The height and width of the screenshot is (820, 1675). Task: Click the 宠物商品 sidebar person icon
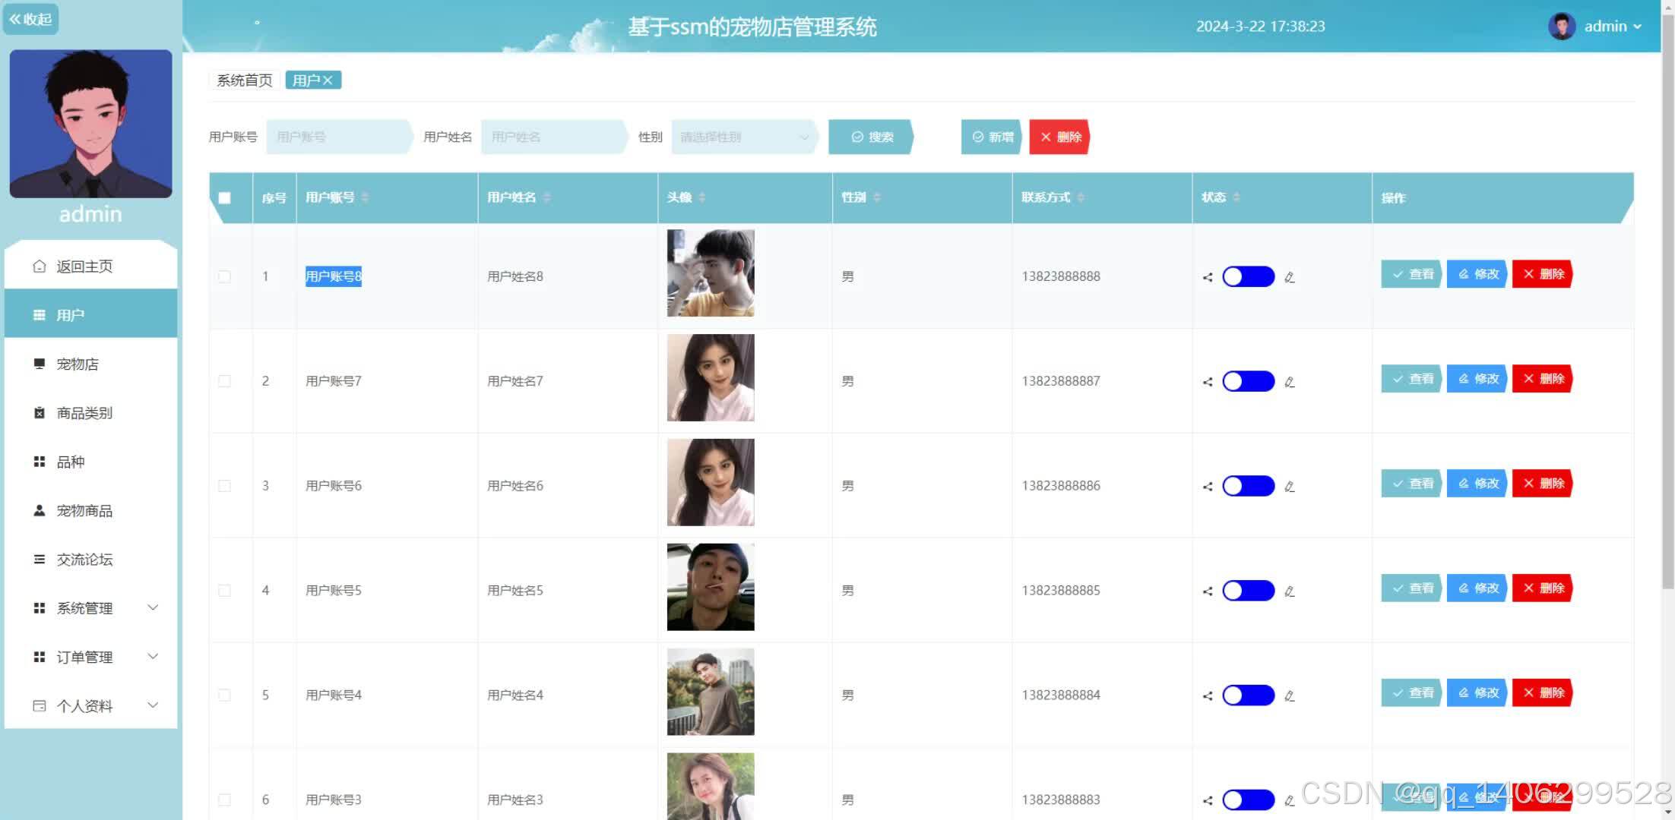(40, 510)
